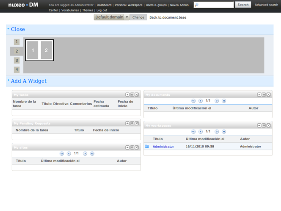Image resolution: width=281 pixels, height=211 pixels.
Task: Click the folder icon beside Administrator workspace
Action: point(147,147)
